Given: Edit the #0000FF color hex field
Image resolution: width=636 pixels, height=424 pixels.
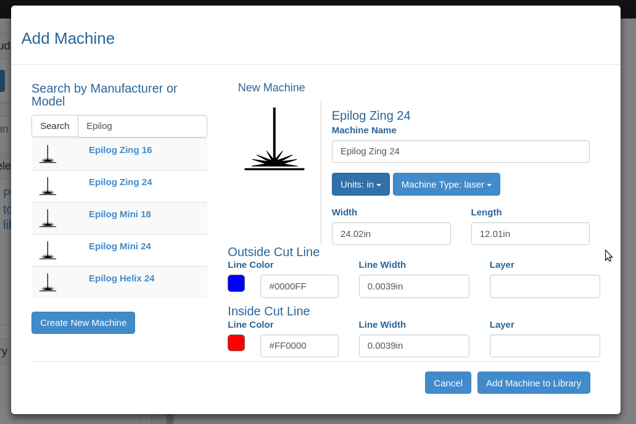Looking at the screenshot, I should point(299,286).
